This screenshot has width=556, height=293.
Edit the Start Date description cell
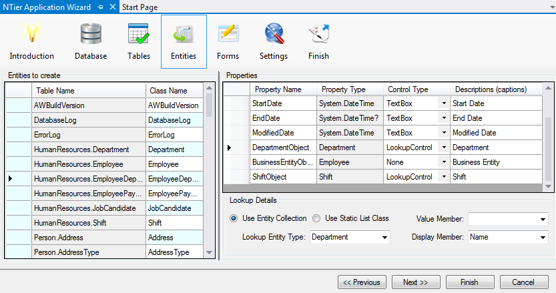coord(496,103)
